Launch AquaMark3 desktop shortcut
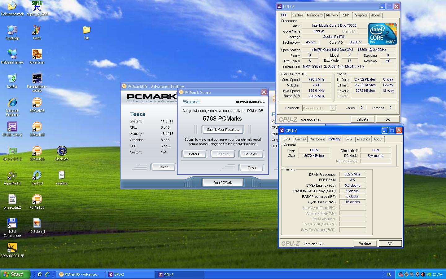 [x=12, y=177]
